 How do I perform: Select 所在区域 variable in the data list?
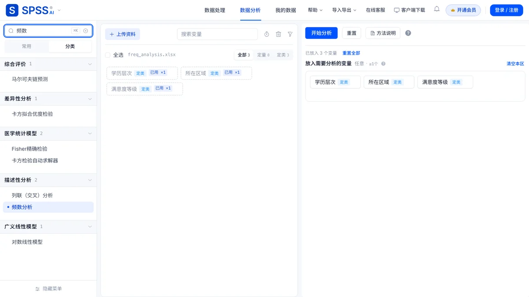click(x=216, y=73)
